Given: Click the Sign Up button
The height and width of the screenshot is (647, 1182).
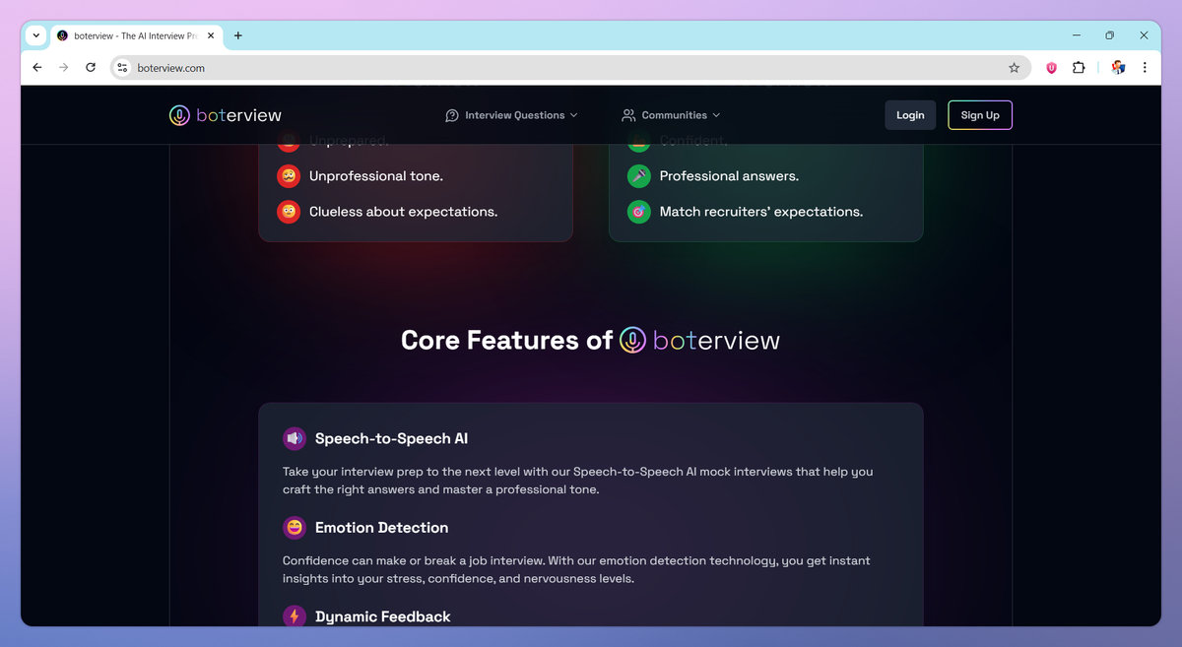Looking at the screenshot, I should [x=980, y=115].
